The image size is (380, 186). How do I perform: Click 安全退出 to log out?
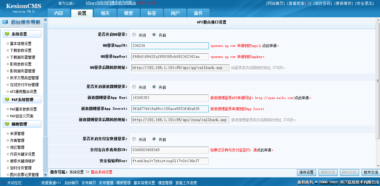tap(365, 3)
